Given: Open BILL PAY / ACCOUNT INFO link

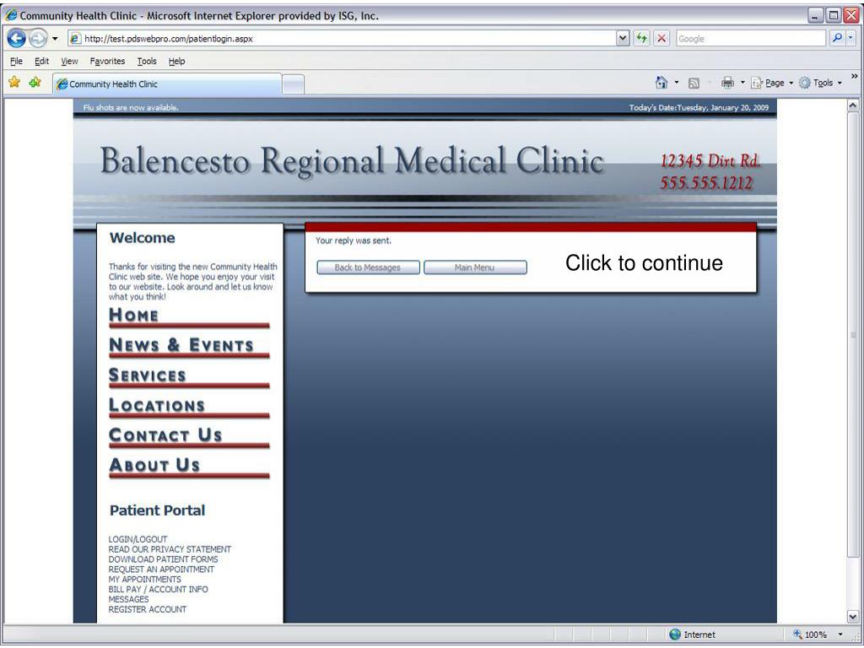Looking at the screenshot, I should 158,589.
